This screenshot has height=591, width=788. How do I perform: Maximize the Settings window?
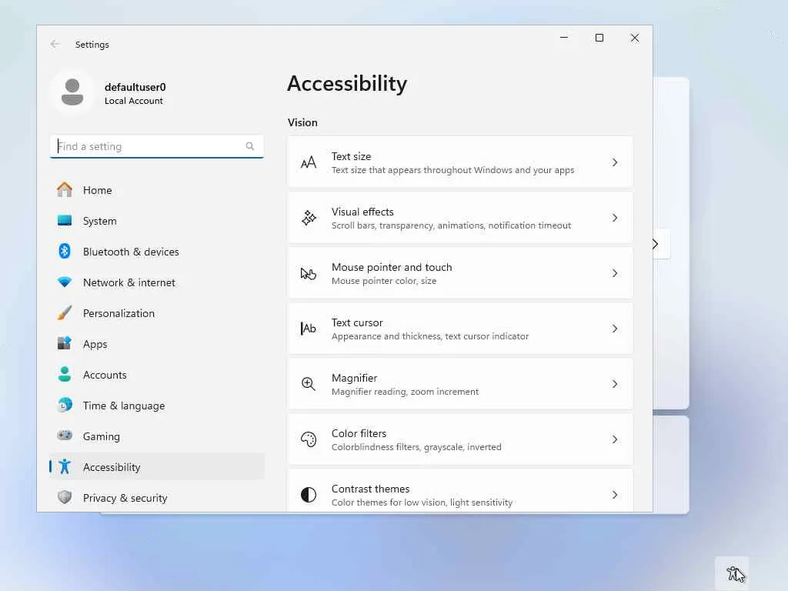click(599, 38)
